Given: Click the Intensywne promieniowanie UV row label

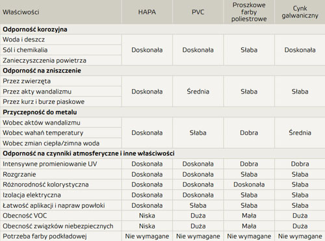Looking at the screenshot, I should click(x=49, y=164).
